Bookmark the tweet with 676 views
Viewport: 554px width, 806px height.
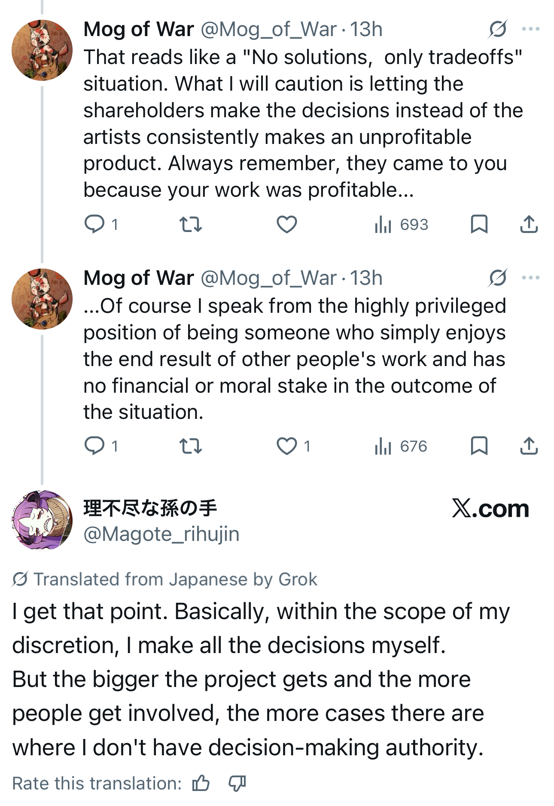pyautogui.click(x=479, y=446)
